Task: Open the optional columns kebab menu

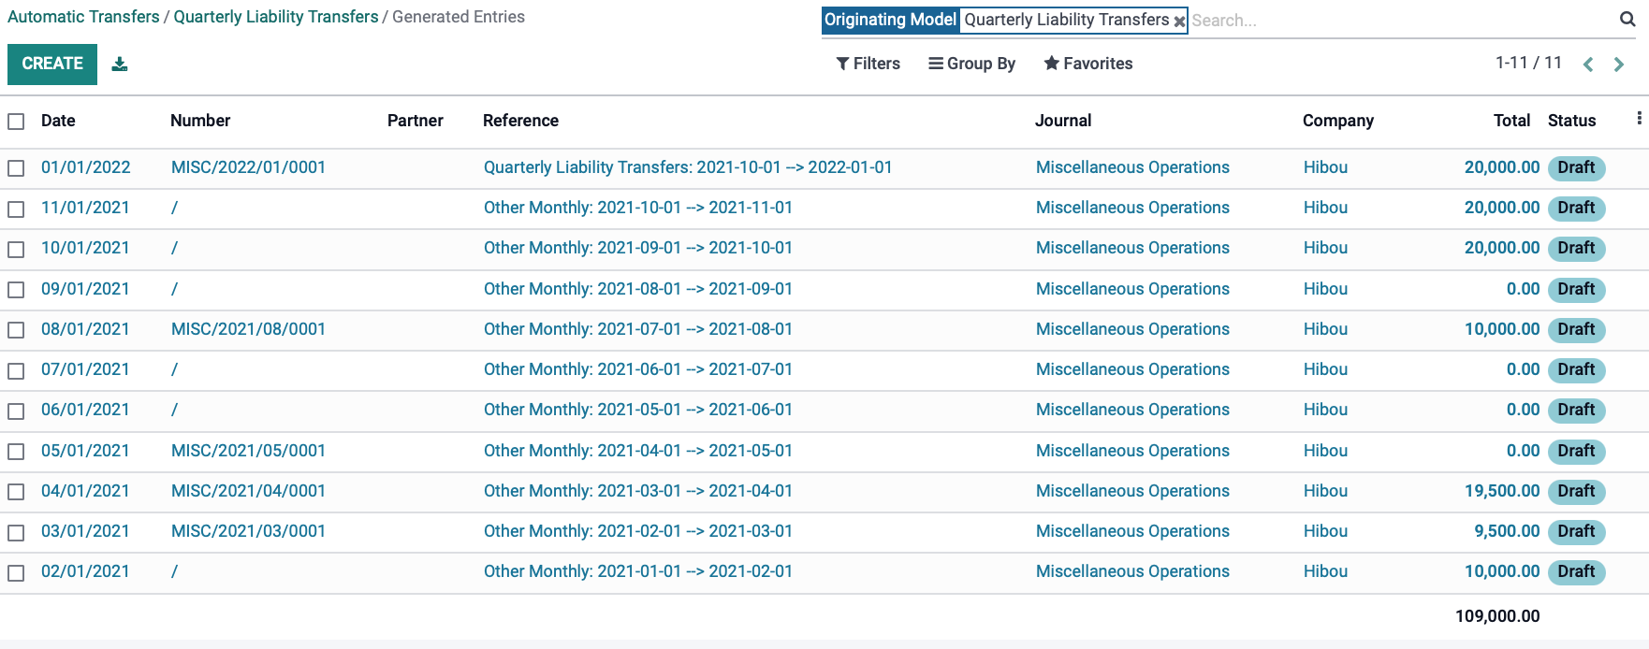Action: (x=1639, y=118)
